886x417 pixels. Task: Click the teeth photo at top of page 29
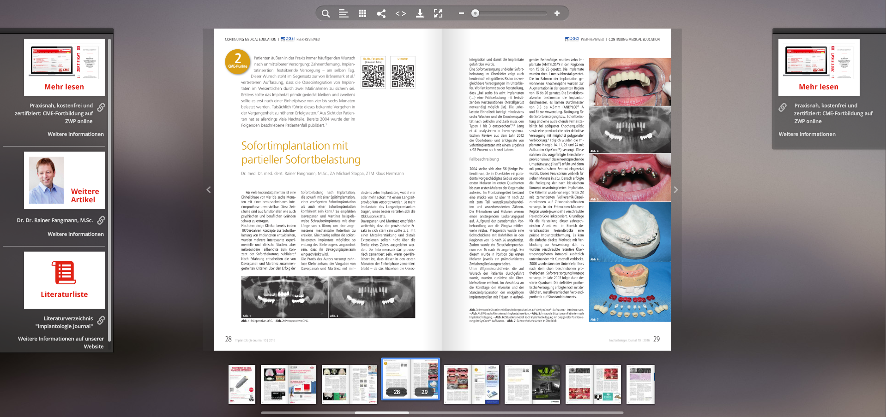coord(630,82)
